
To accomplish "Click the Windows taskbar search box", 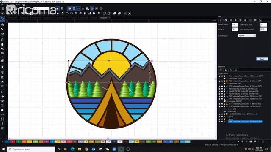I will pyautogui.click(x=31, y=149).
